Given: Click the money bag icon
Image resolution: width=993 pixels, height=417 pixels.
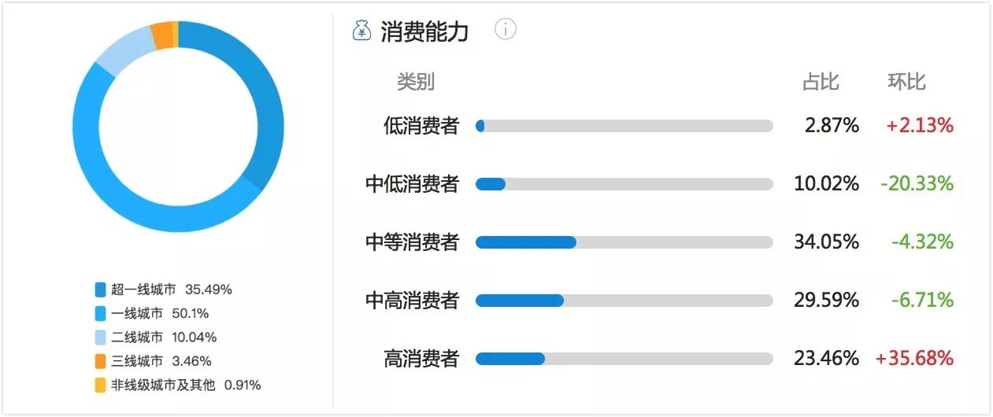Looking at the screenshot, I should click(361, 31).
